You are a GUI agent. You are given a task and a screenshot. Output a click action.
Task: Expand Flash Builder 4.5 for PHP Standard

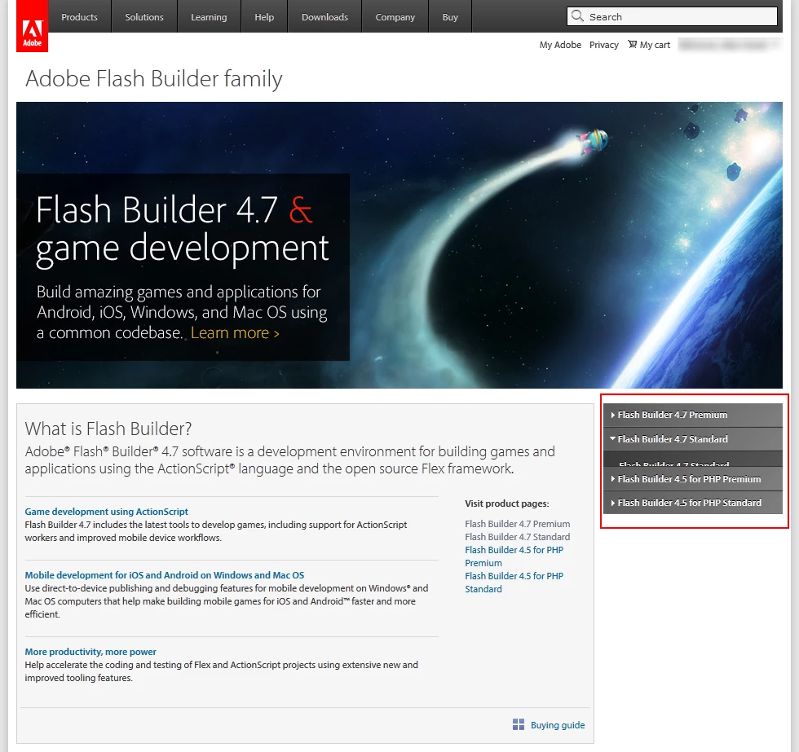[692, 503]
